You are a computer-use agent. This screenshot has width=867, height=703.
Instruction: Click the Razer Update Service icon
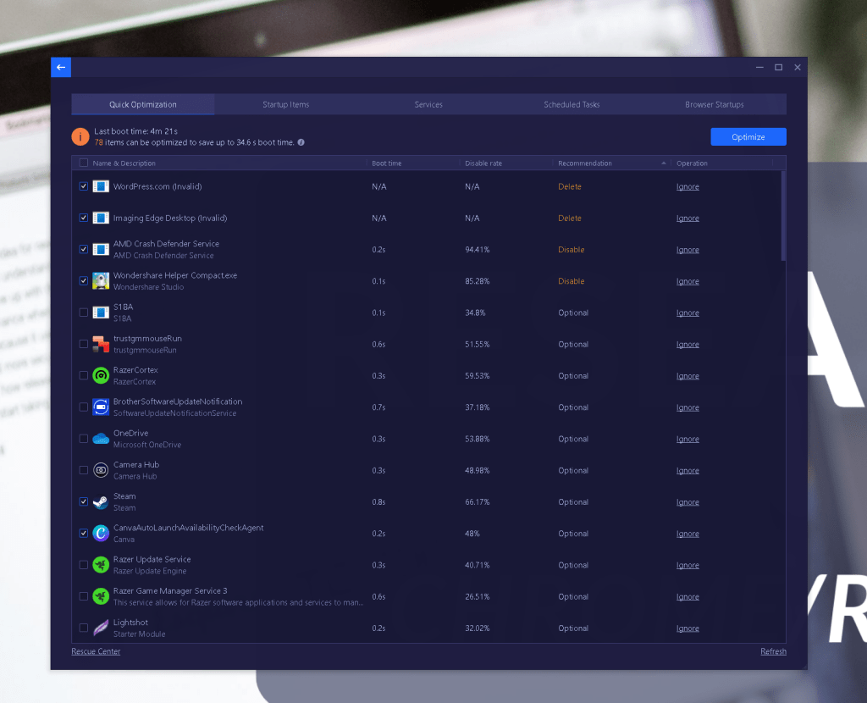(101, 565)
